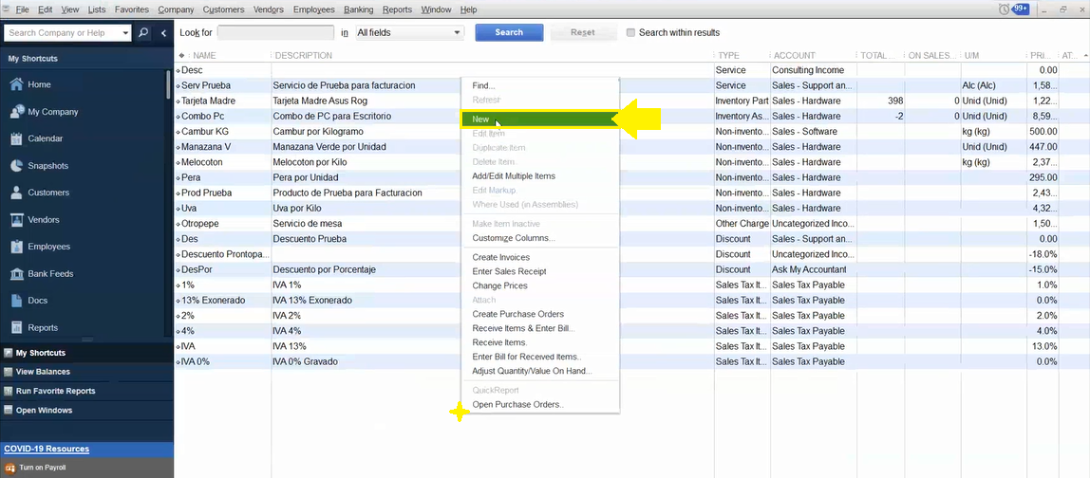
Task: Click the hierarchy diamond column header
Action: (x=181, y=56)
